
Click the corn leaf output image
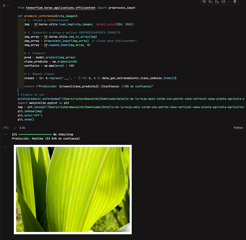point(73,190)
